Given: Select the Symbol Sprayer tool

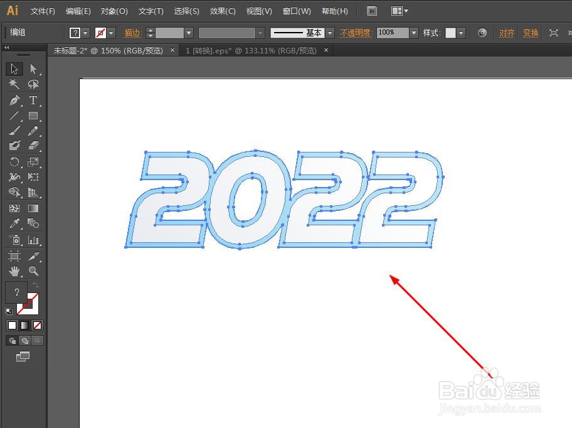Looking at the screenshot, I should [x=14, y=240].
